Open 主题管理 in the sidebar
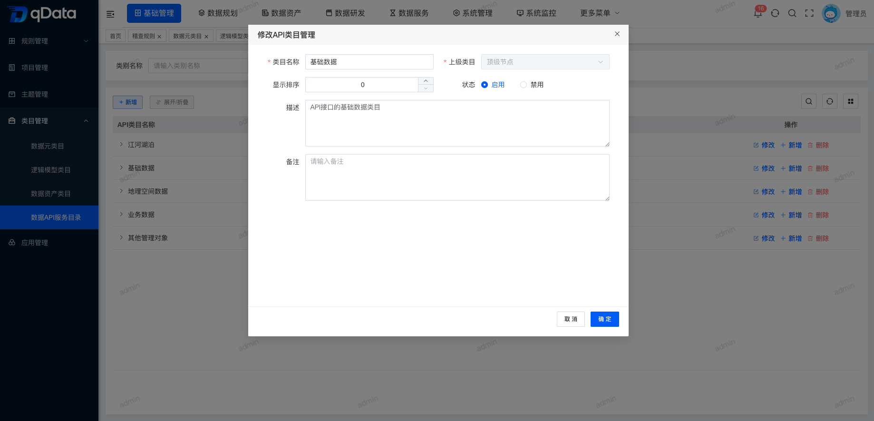The height and width of the screenshot is (421, 874). (49, 94)
